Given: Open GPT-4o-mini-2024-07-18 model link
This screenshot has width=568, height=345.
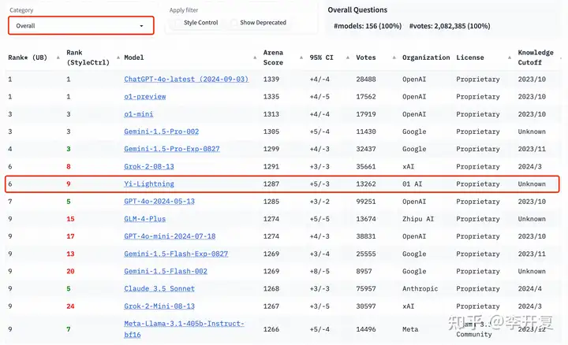Looking at the screenshot, I should tap(170, 236).
